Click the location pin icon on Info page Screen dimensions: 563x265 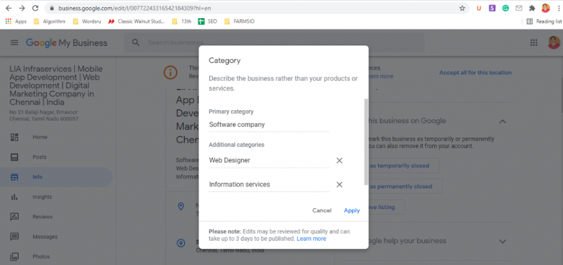click(x=181, y=206)
